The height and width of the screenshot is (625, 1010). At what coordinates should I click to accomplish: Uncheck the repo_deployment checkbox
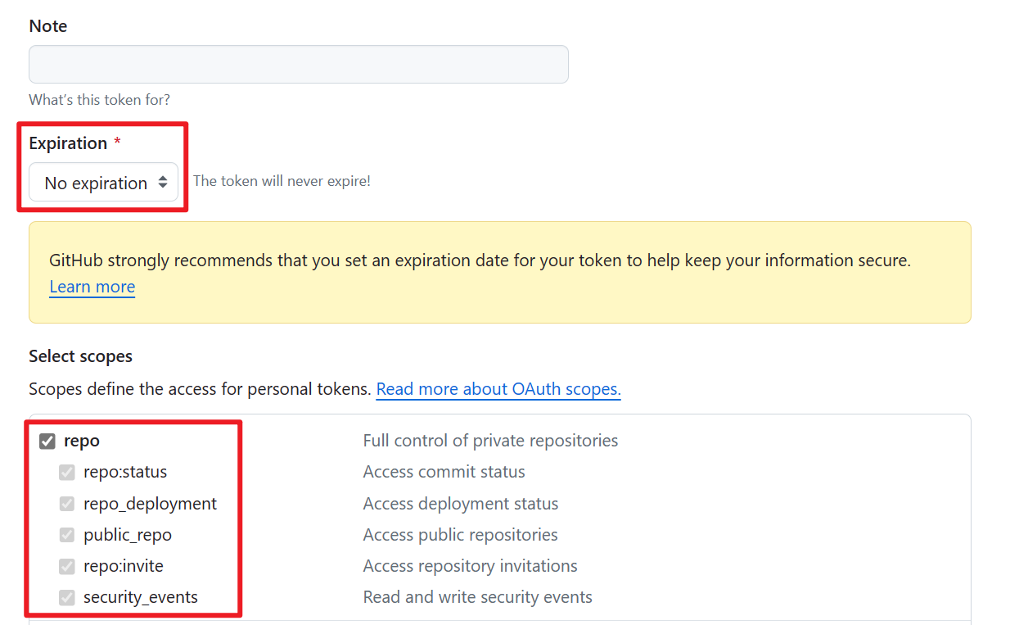67,504
